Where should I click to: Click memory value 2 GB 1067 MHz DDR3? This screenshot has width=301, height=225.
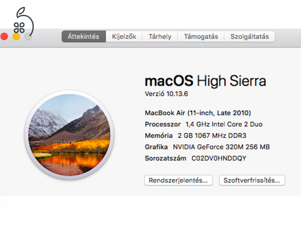[x=212, y=135]
